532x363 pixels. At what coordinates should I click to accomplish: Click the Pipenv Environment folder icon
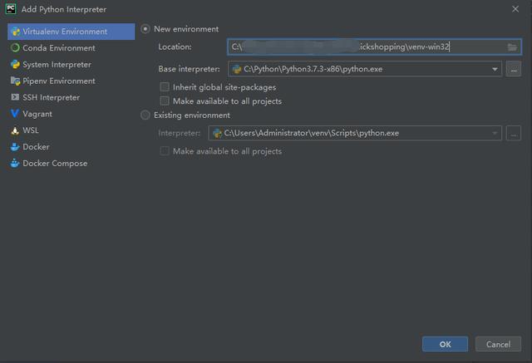[x=15, y=81]
